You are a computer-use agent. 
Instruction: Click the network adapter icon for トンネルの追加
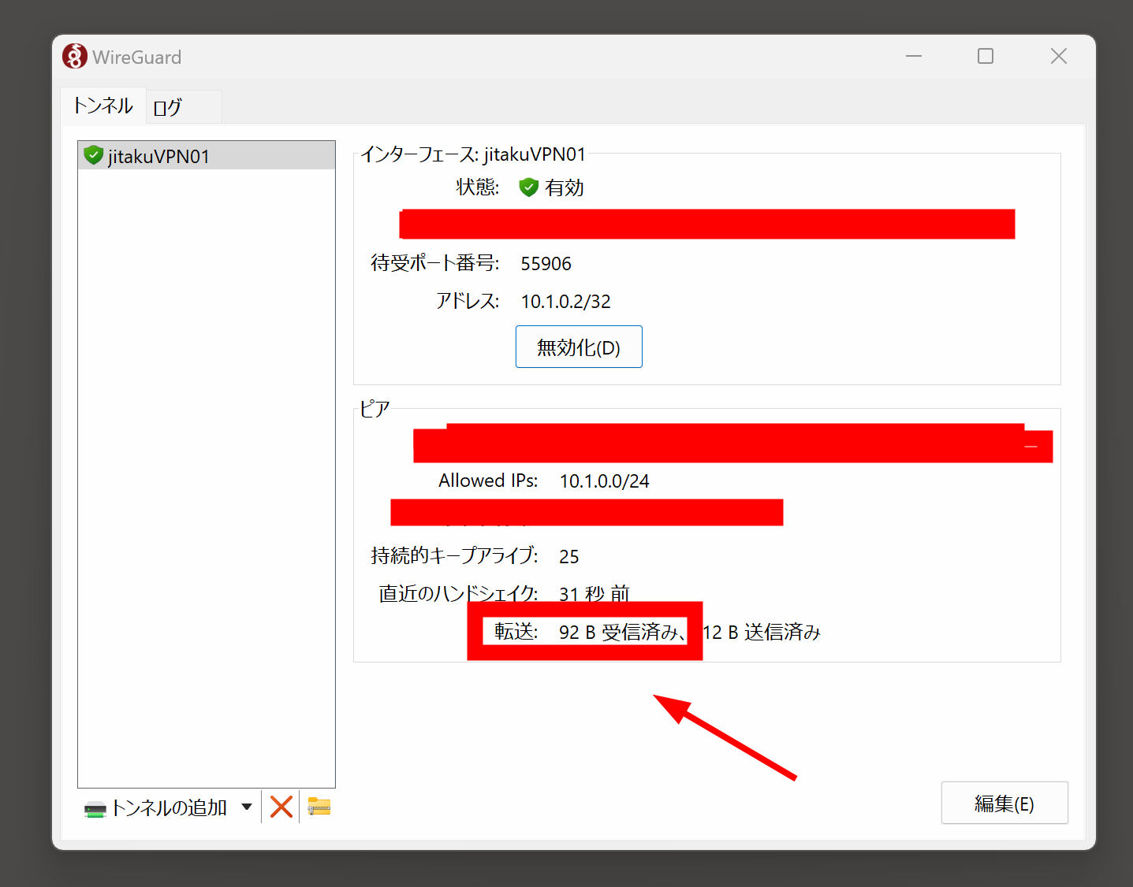point(95,809)
